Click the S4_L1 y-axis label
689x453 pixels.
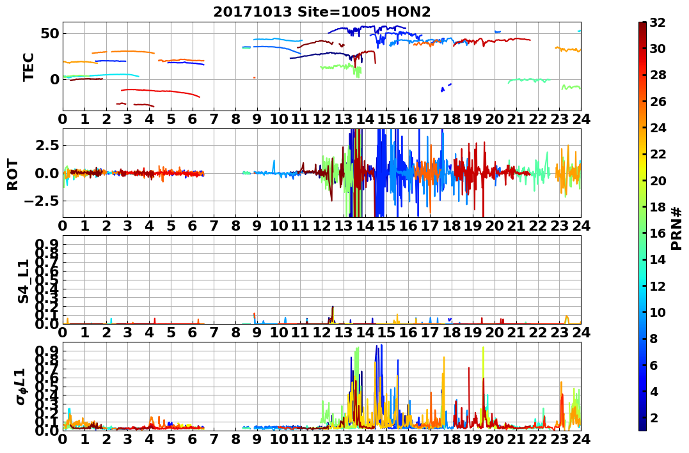[x=23, y=280]
